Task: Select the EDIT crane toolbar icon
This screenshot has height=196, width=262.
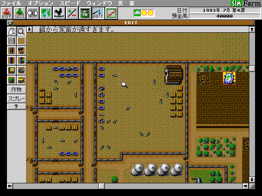Action: [98, 13]
